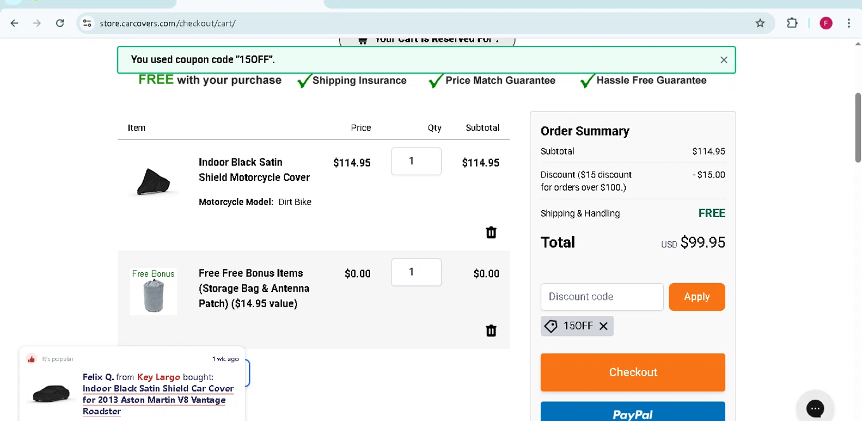Click the Free Bonus storage bag thumbnail
Viewport: 862px width, 421px height.
click(x=153, y=292)
